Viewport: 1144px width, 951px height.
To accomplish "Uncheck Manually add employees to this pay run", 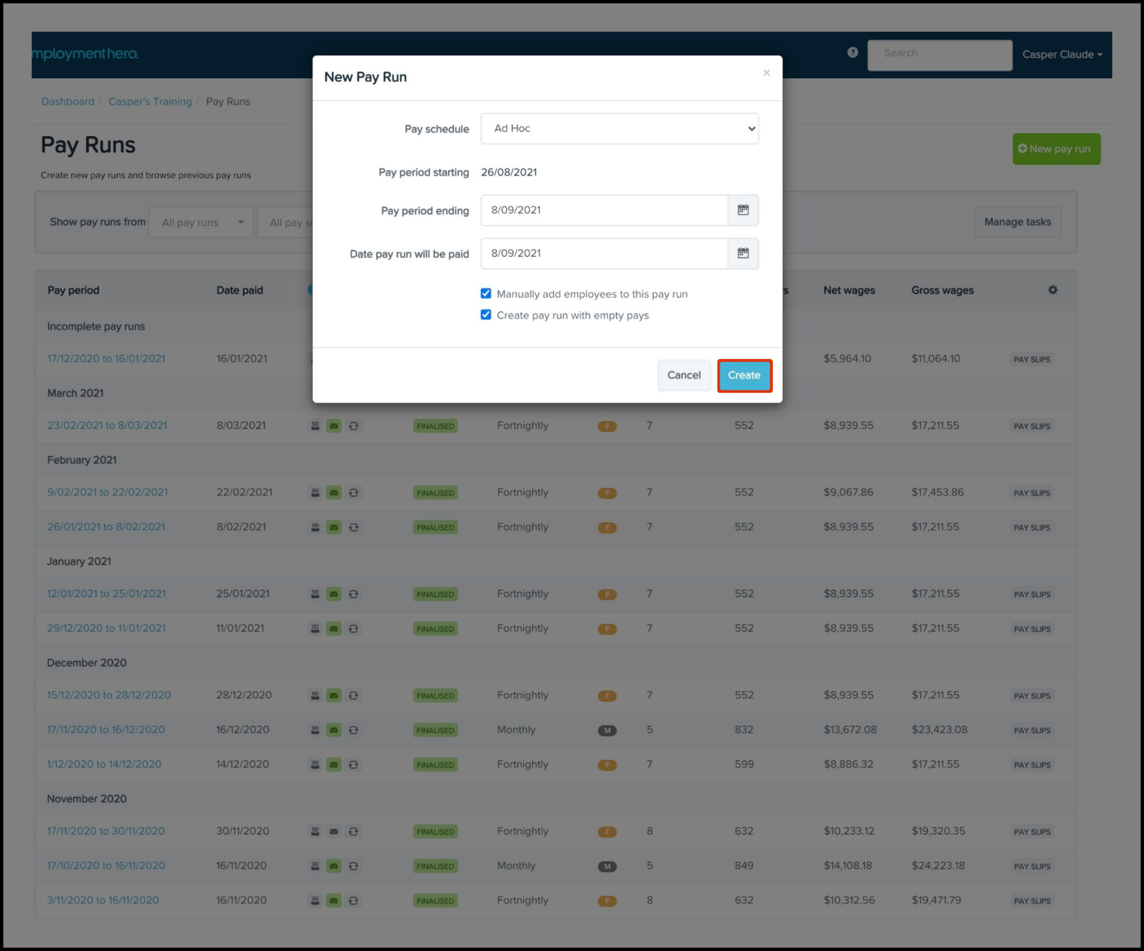I will tap(486, 294).
